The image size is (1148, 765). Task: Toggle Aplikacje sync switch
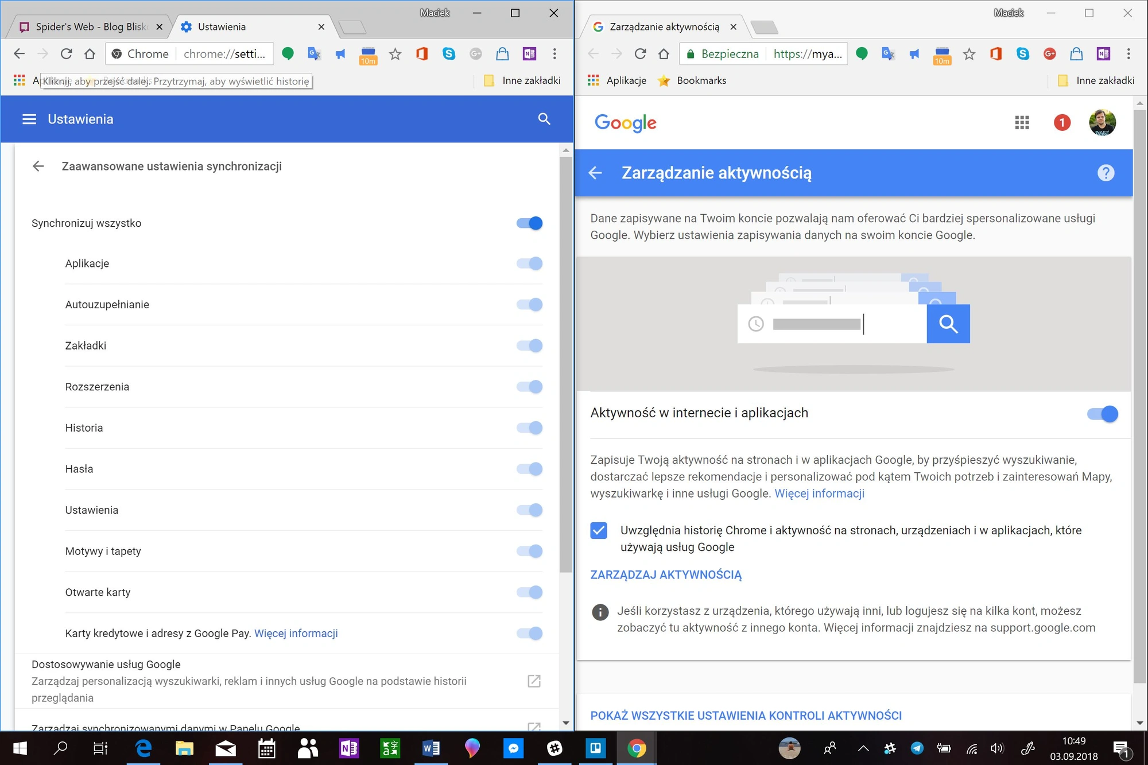(529, 263)
